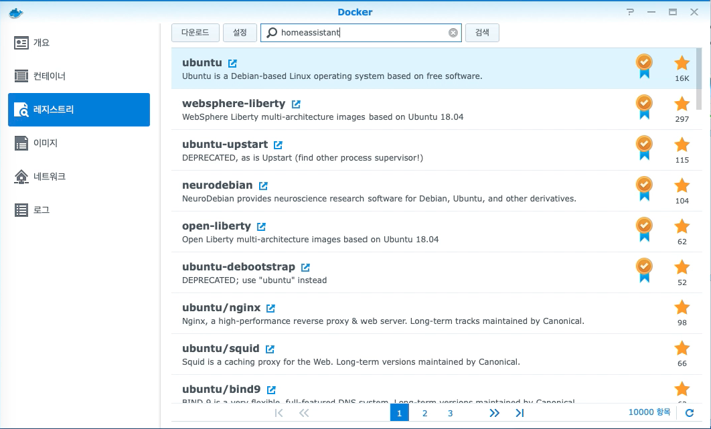Skip forward pages with double arrow
The image size is (711, 429).
pos(494,413)
